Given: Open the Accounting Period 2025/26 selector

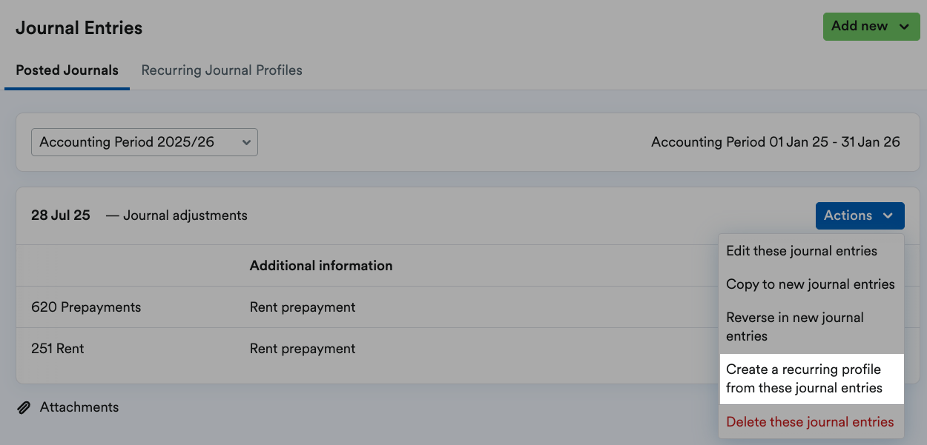Looking at the screenshot, I should pos(144,141).
